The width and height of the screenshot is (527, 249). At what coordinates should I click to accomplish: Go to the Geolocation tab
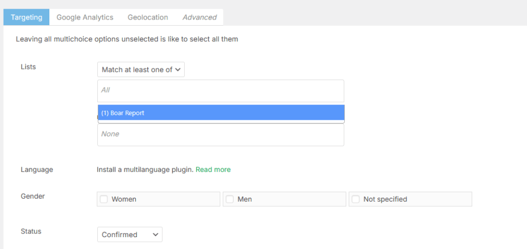pyautogui.click(x=148, y=17)
